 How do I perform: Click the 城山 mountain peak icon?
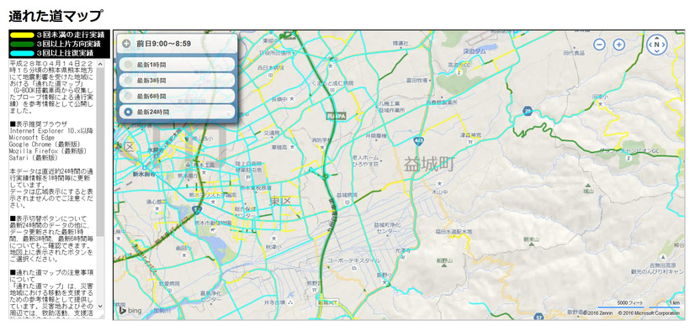click(588, 185)
